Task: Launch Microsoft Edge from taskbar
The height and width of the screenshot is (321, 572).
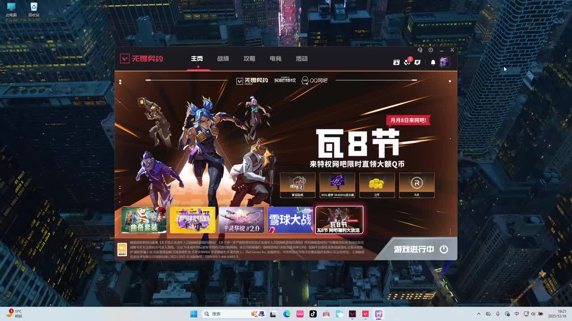Action: tap(286, 314)
